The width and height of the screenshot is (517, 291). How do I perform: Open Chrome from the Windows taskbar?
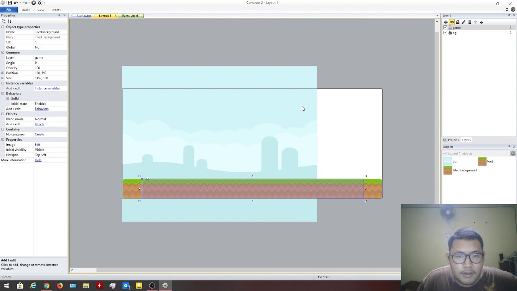pyautogui.click(x=46, y=286)
